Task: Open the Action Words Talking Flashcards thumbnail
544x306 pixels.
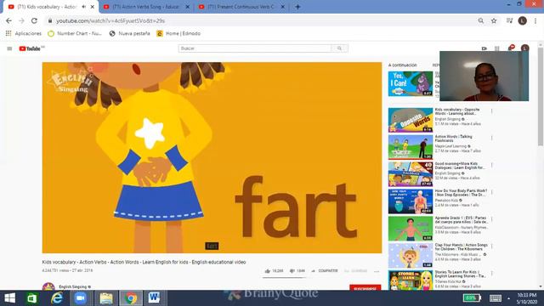Action: click(x=411, y=147)
